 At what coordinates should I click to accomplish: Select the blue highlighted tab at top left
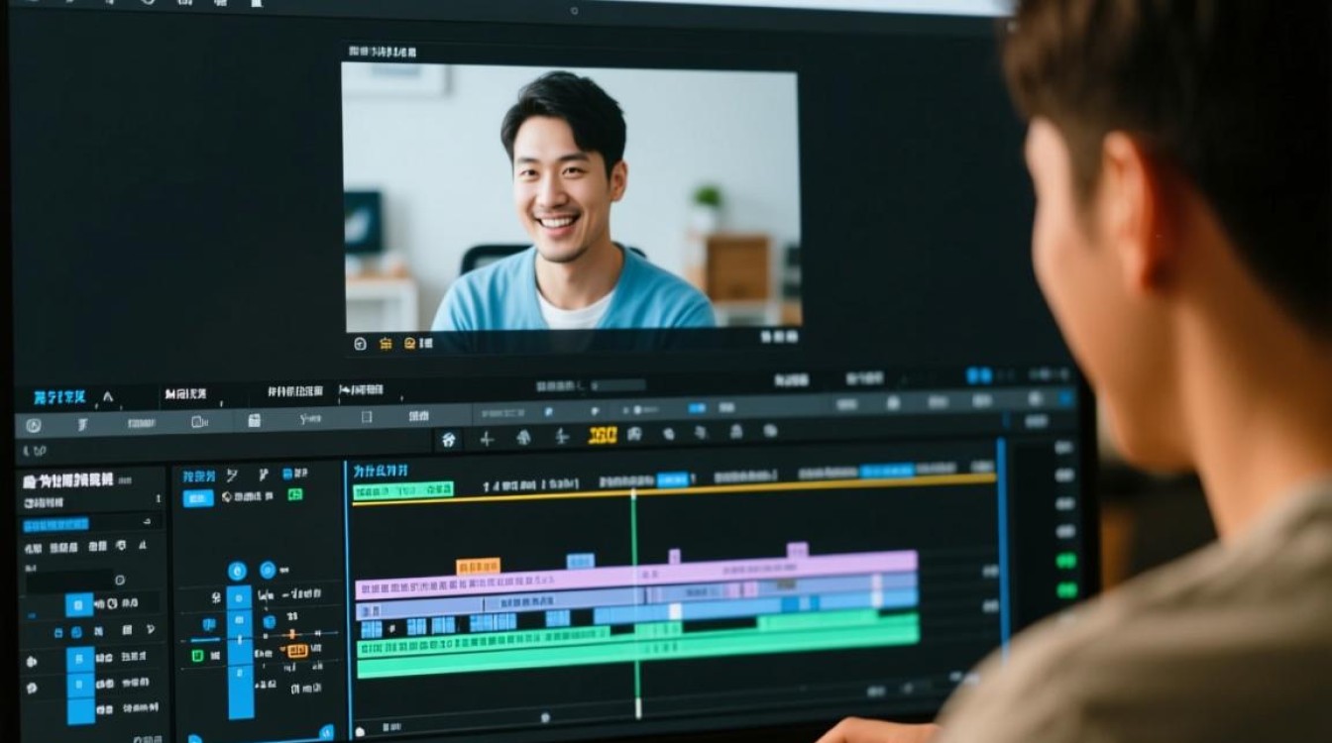click(x=59, y=397)
